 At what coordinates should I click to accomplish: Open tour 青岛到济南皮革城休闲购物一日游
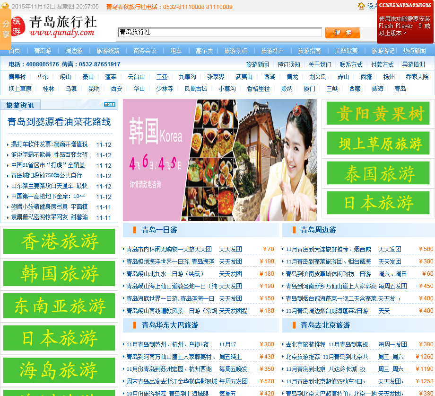329,274
